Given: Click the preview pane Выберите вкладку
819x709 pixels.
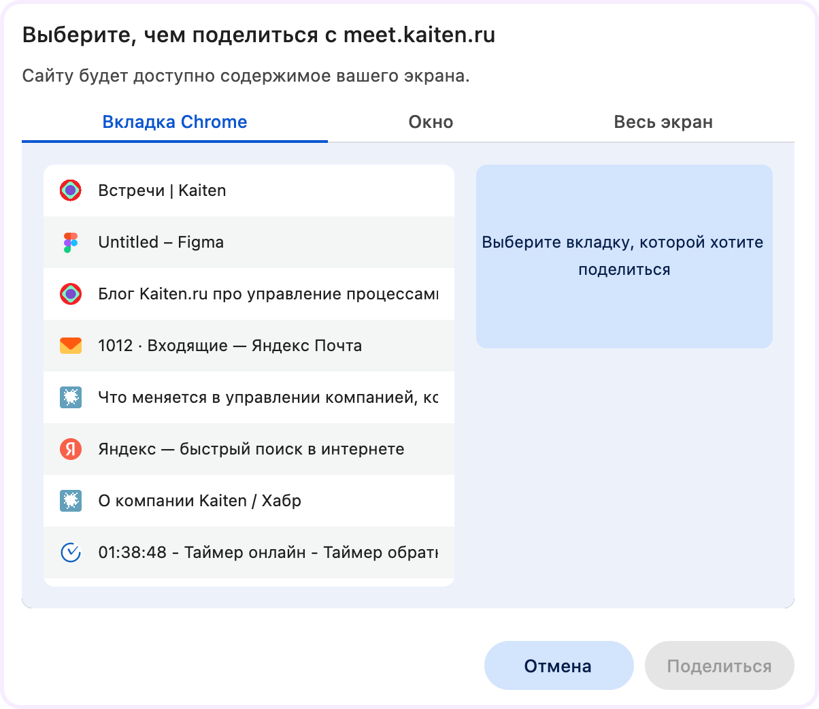Looking at the screenshot, I should click(x=624, y=257).
